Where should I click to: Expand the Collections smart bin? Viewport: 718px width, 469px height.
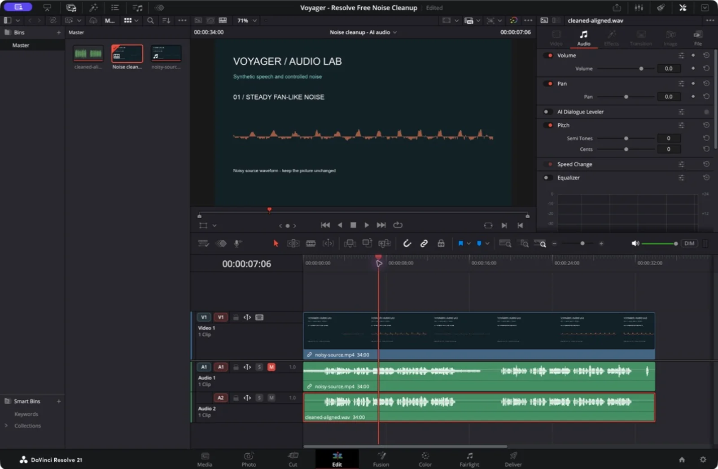(6, 425)
